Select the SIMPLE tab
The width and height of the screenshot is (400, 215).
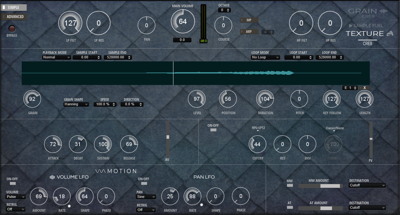[x=14, y=7]
